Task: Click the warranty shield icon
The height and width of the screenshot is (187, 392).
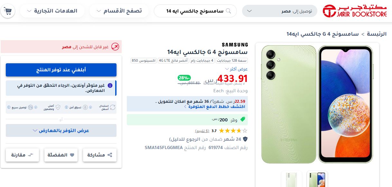Action: [x=245, y=139]
